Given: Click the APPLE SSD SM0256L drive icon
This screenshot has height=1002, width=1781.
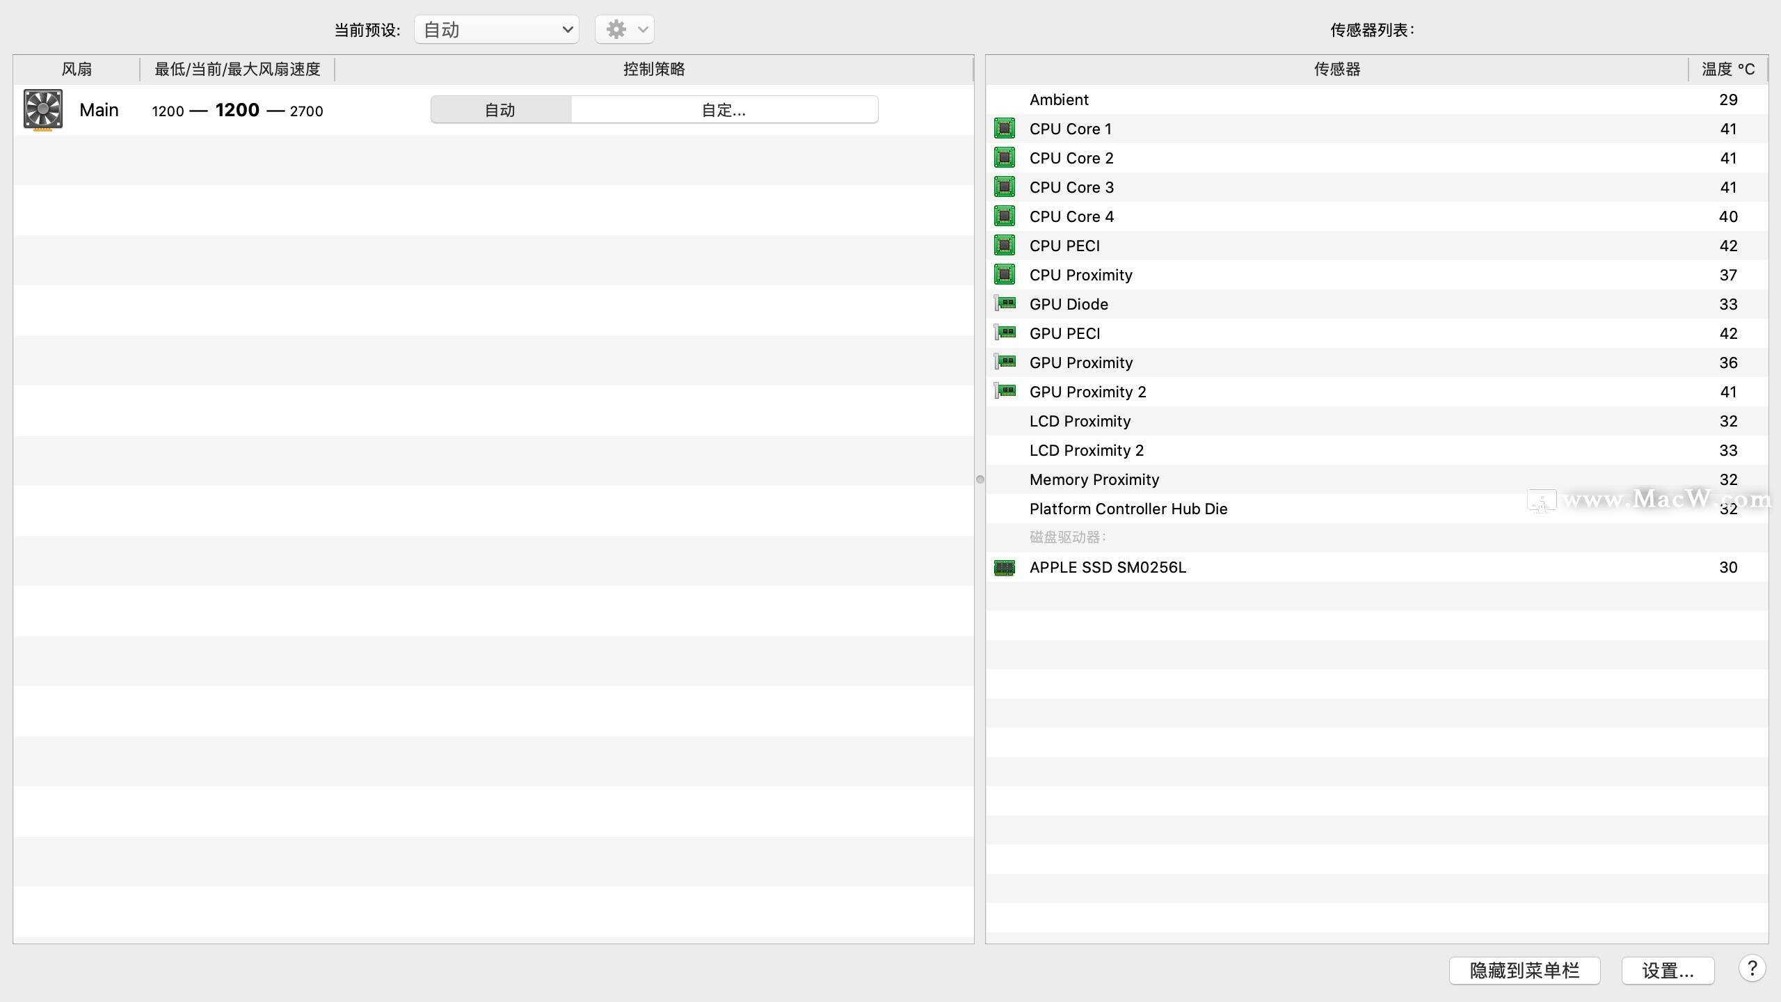Looking at the screenshot, I should pos(1004,568).
